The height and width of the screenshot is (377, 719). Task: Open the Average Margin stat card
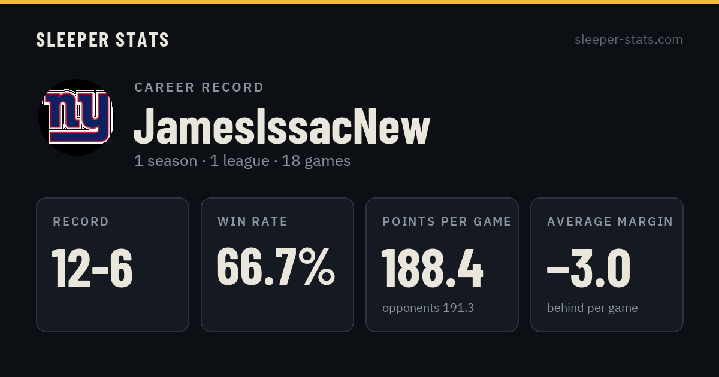pyautogui.click(x=607, y=264)
